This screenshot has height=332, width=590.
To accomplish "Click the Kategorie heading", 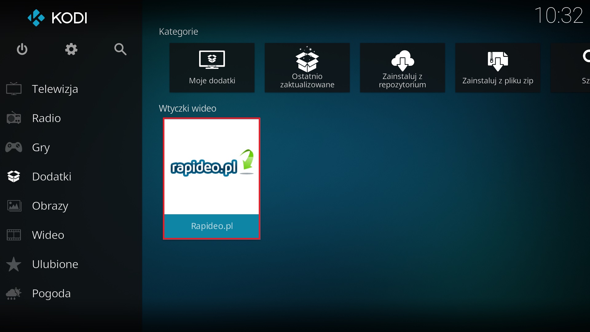I will tap(179, 32).
